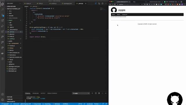
Task: Expand the OUTLINE section
Action: pyautogui.click(x=10, y=97)
